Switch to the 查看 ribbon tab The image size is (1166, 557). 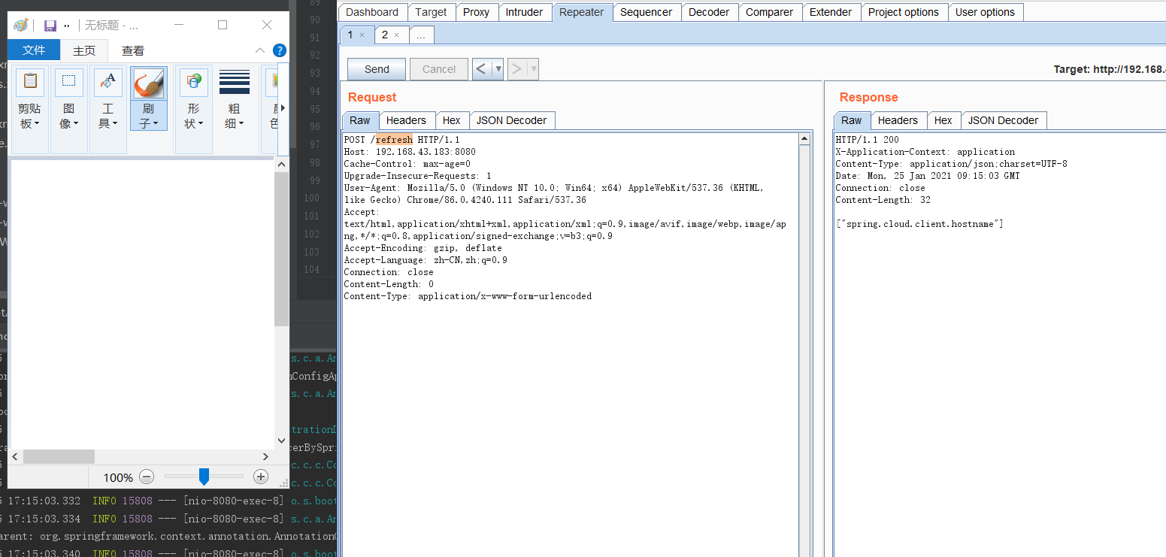point(133,50)
